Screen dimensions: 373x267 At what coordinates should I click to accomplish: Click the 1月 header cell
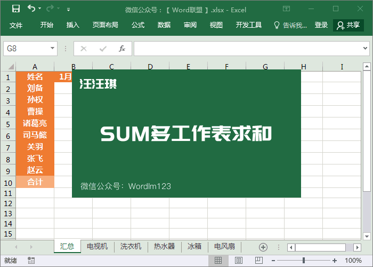pyautogui.click(x=63, y=77)
